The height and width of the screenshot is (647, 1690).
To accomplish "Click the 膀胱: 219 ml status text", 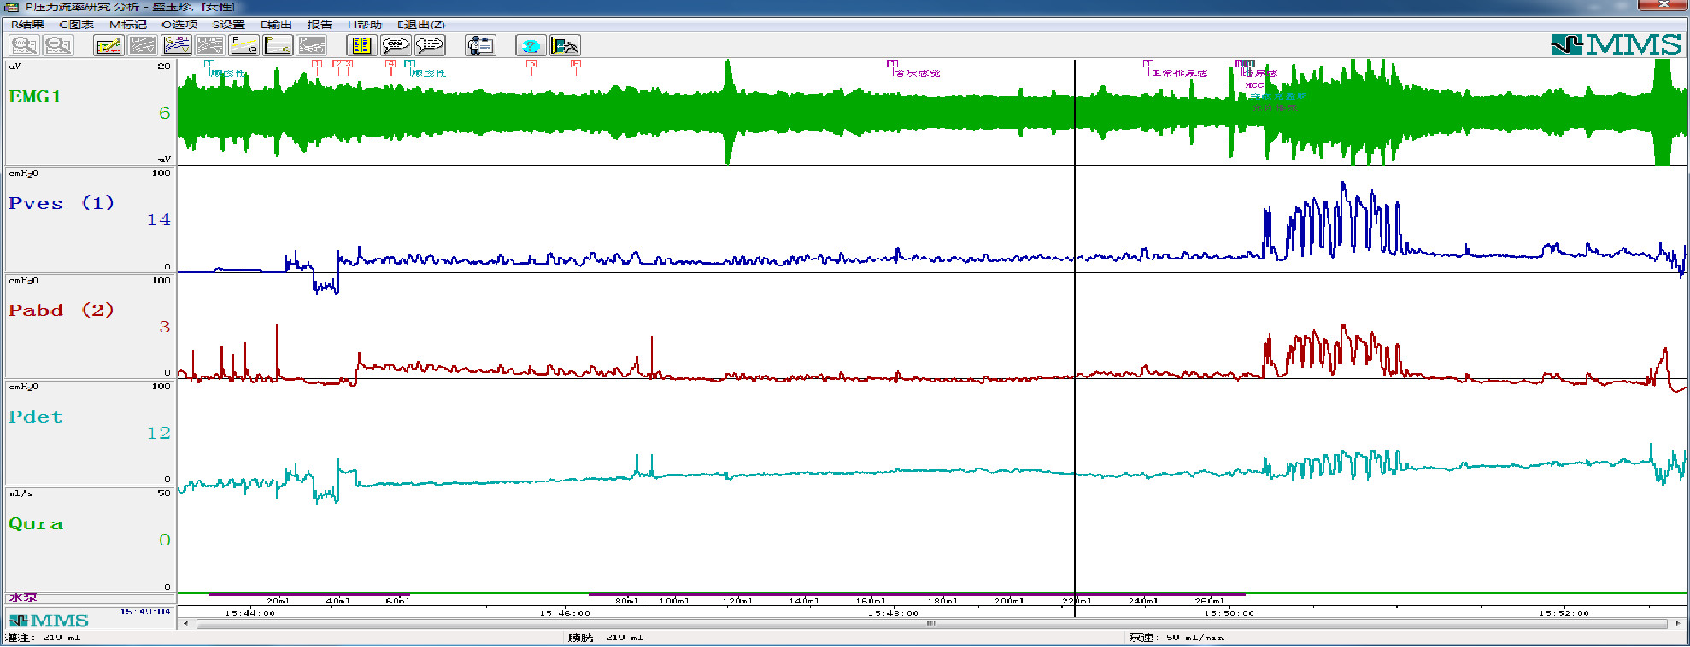I will 606,638.
